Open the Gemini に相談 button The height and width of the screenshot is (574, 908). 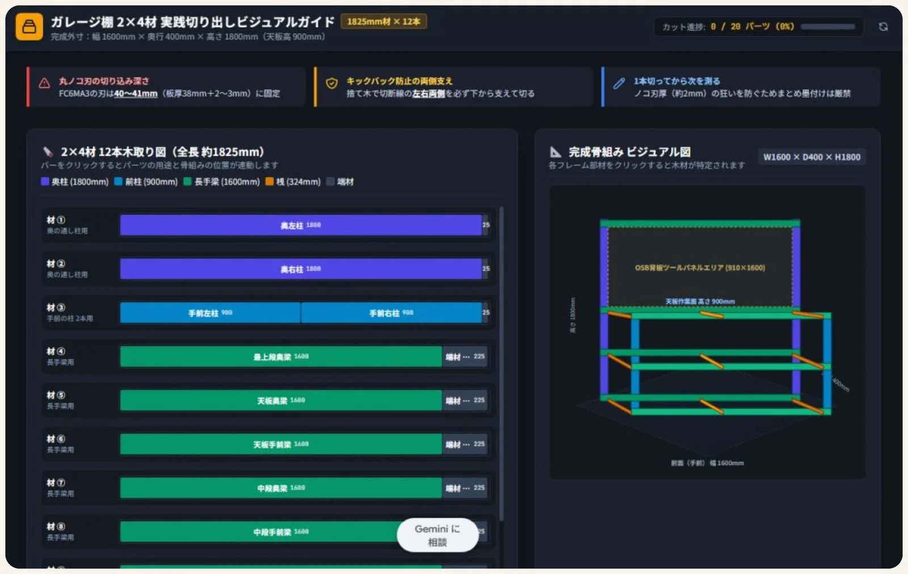(x=438, y=535)
